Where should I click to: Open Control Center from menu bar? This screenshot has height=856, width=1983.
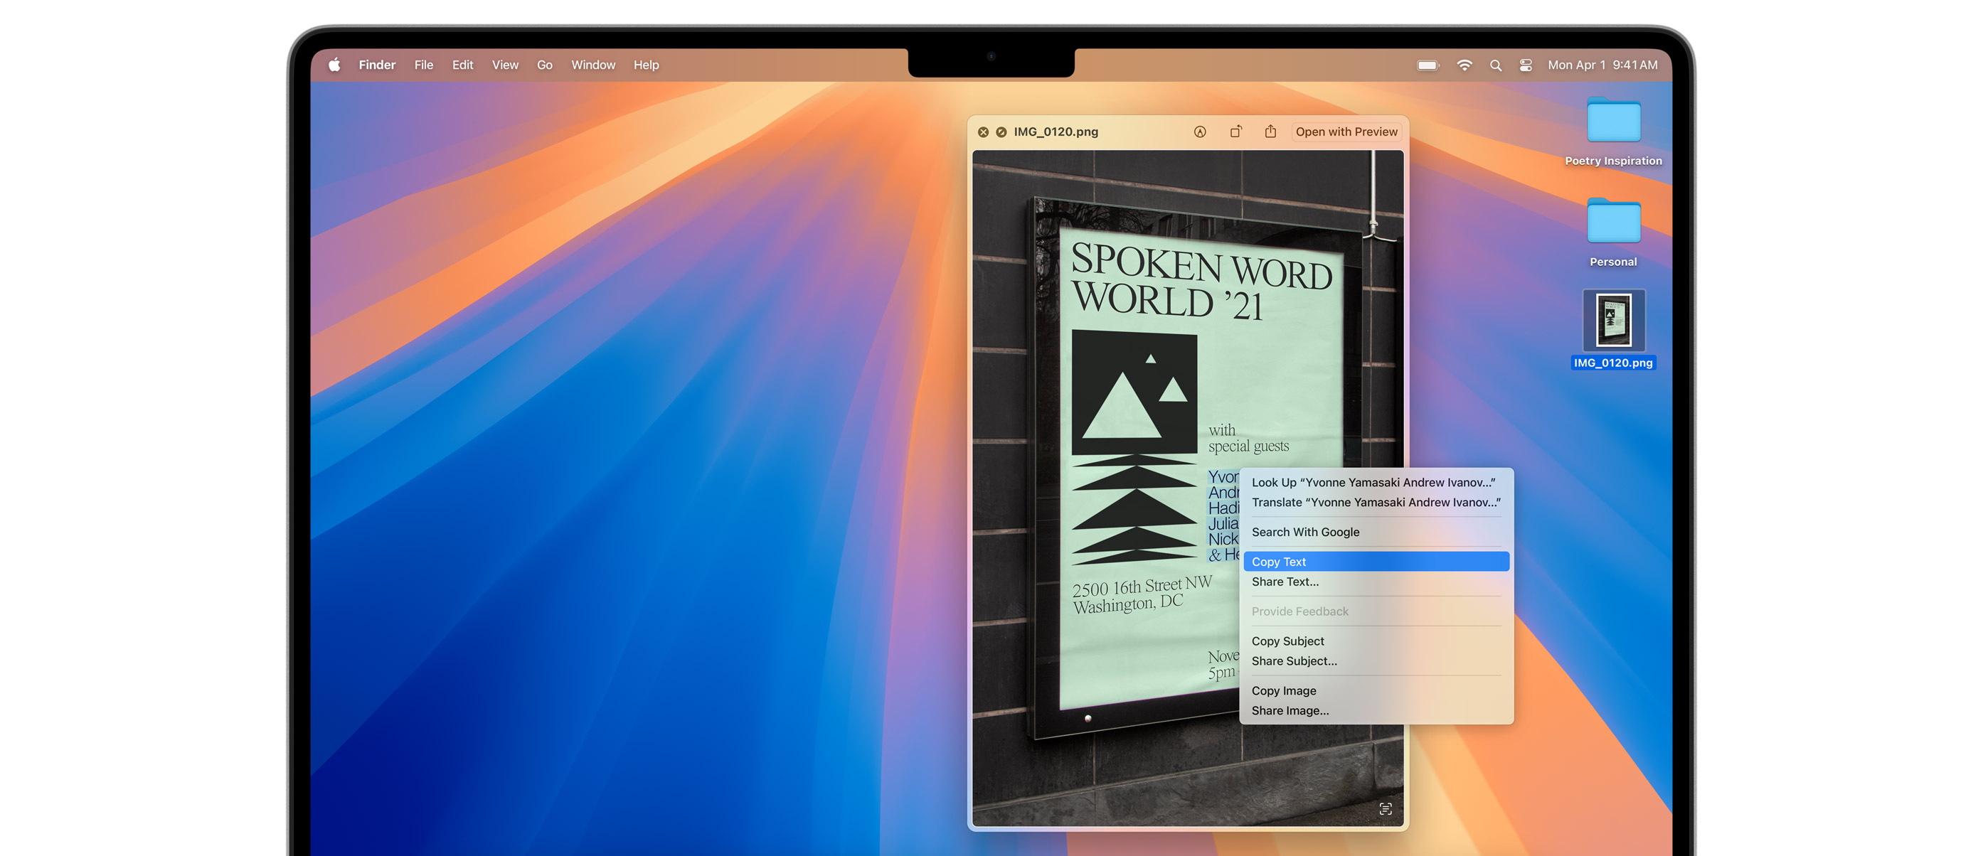[x=1525, y=65]
